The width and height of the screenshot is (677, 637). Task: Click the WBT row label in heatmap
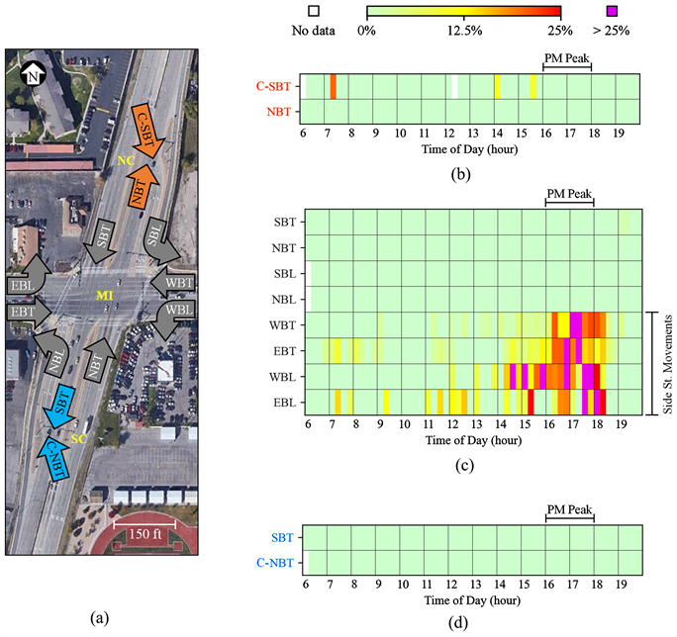click(281, 325)
